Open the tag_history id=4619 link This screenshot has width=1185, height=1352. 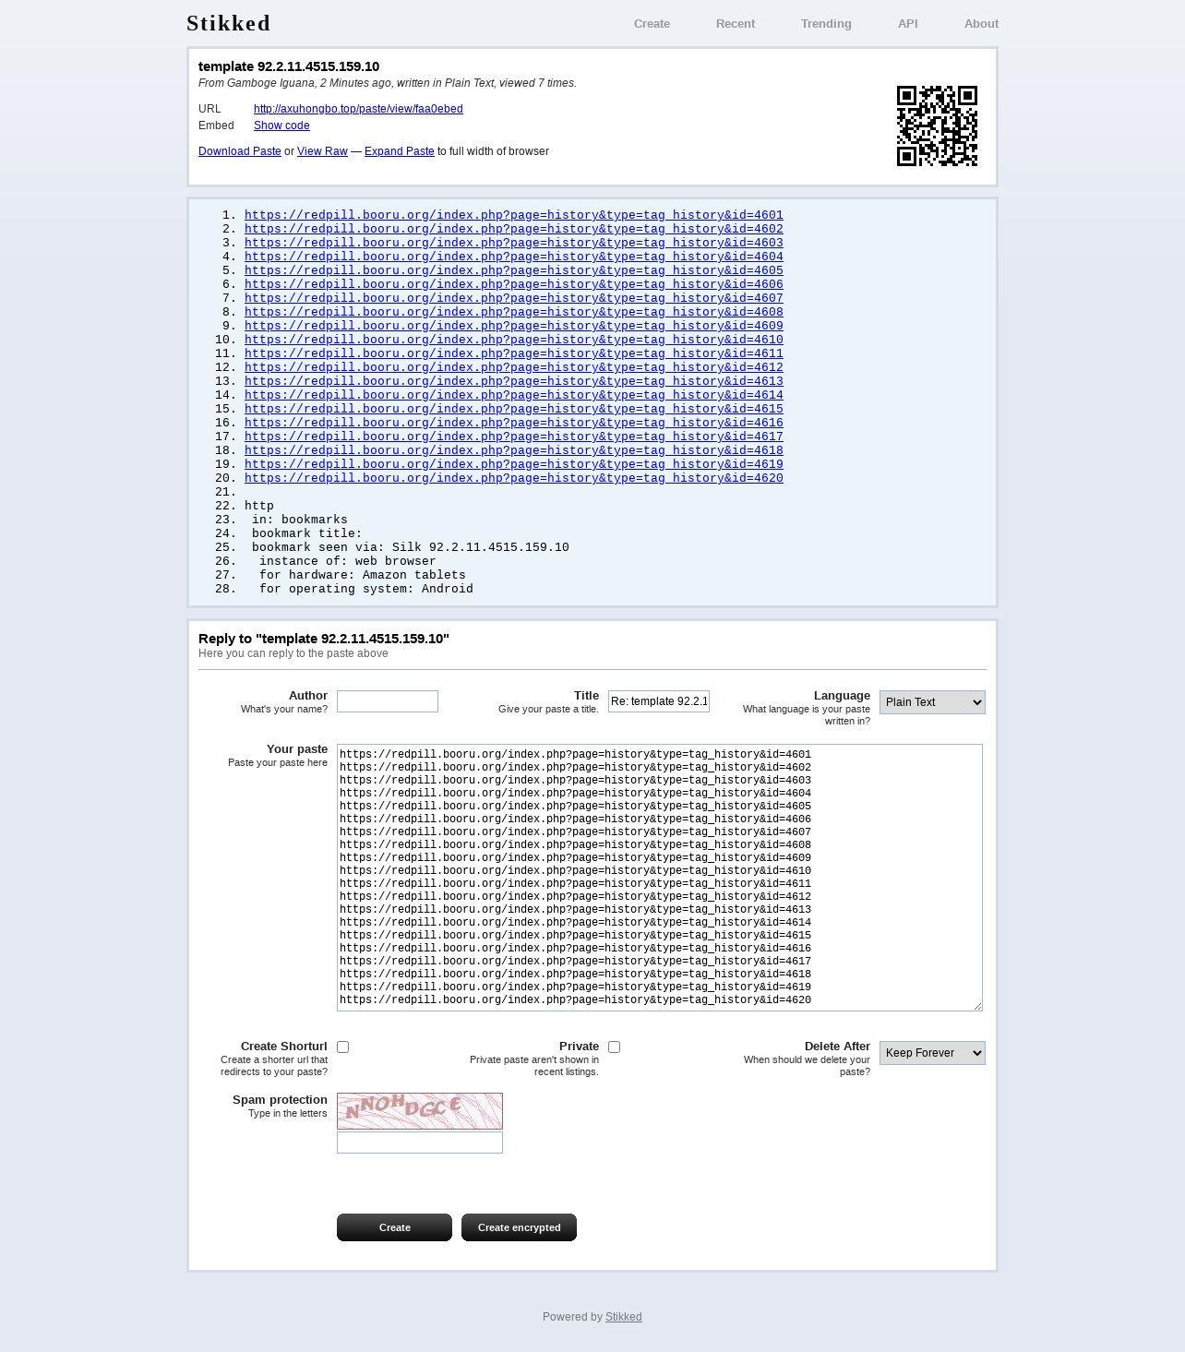(x=514, y=464)
